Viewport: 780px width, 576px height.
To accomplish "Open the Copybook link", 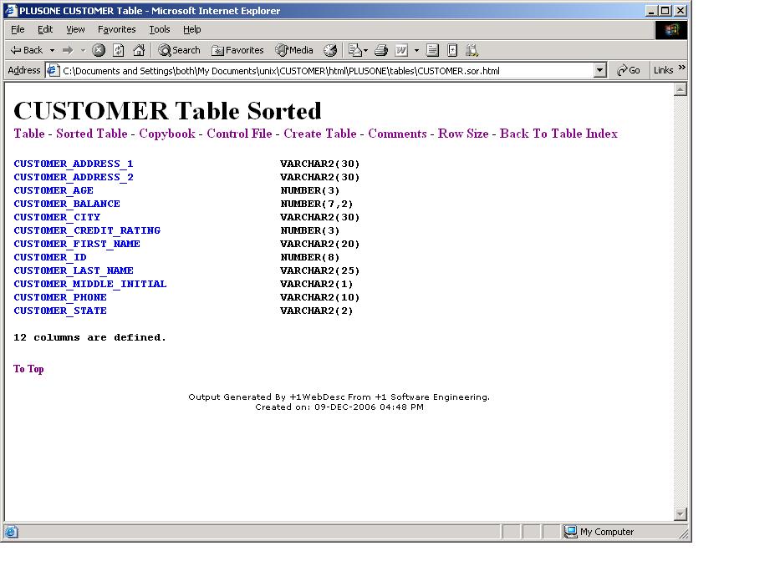I will [x=167, y=134].
